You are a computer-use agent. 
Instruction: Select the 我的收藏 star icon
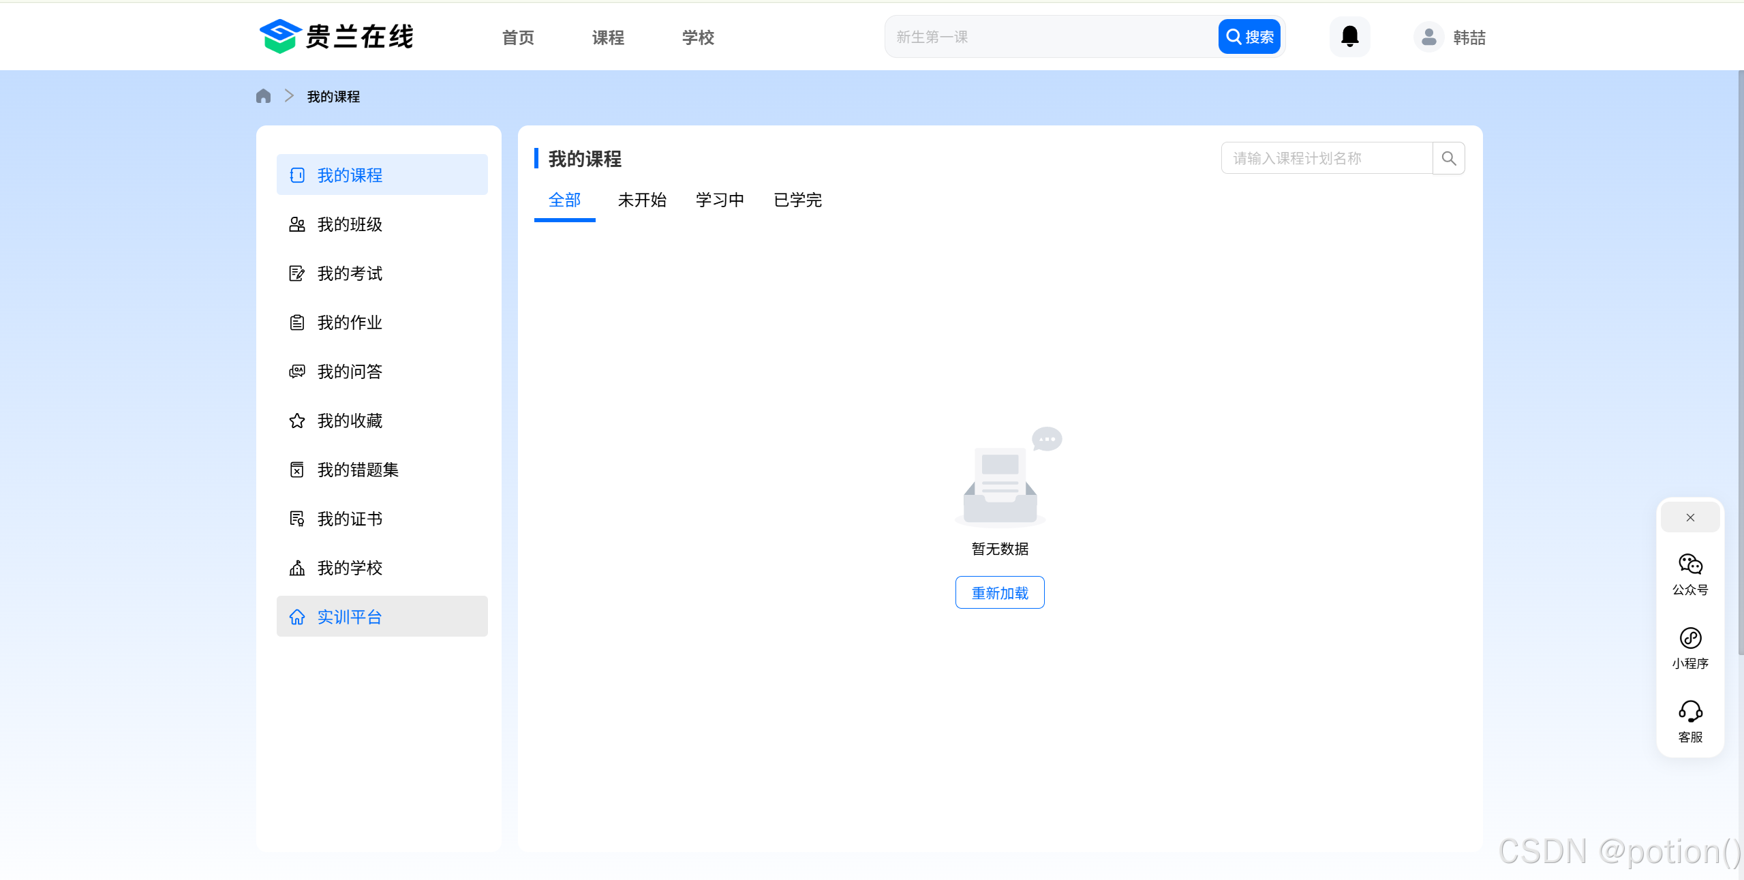[297, 421]
